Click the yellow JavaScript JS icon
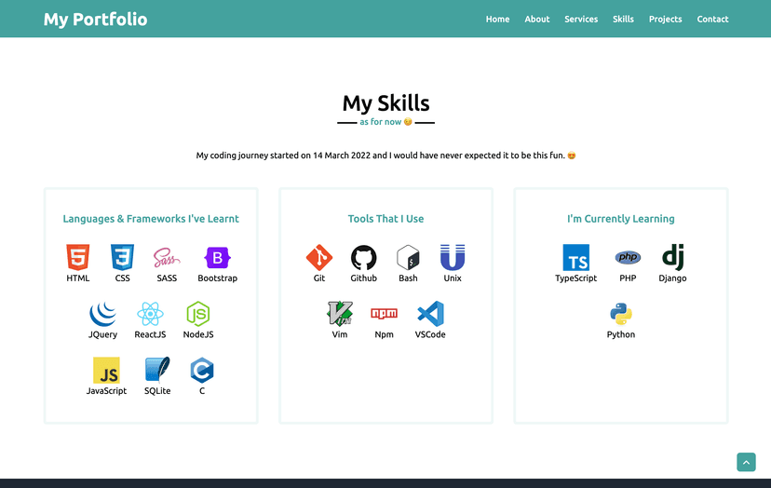This screenshot has height=488, width=771. click(107, 370)
